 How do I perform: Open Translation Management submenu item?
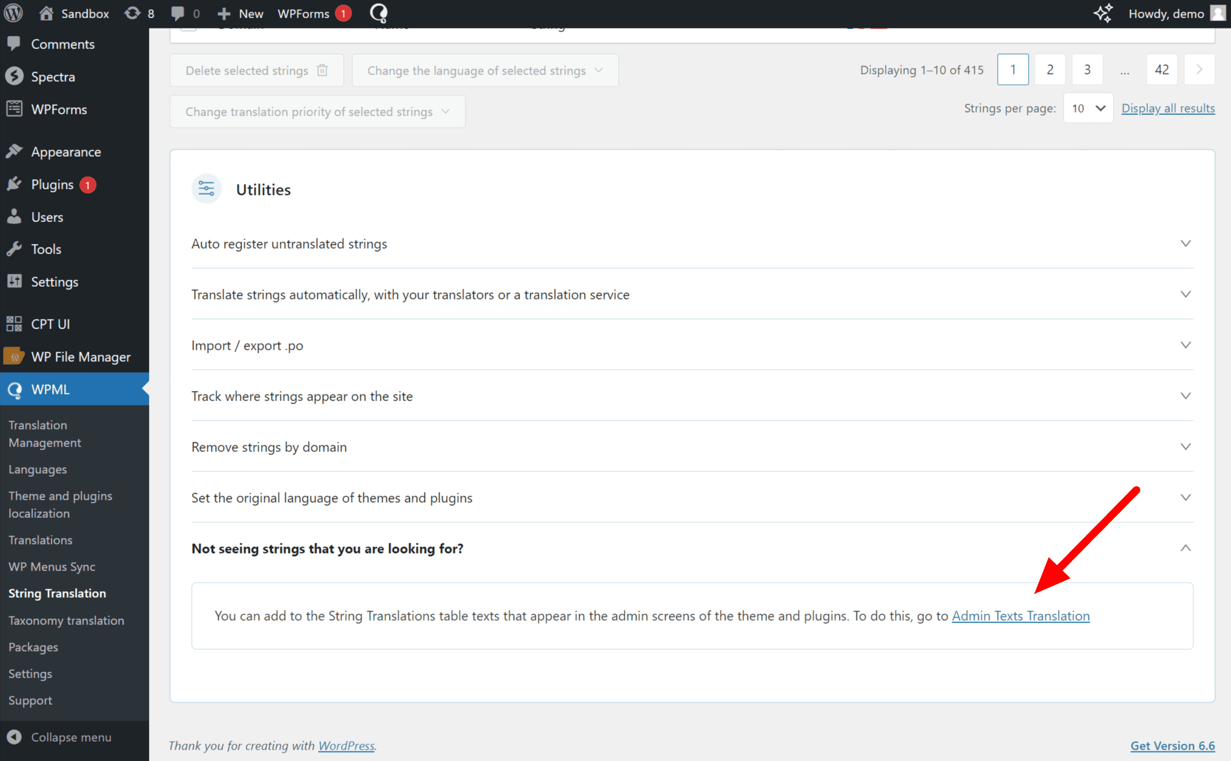[x=45, y=434]
